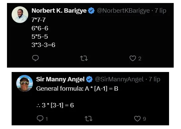Visit @NorbertKBarigye handle link
This screenshot has height=129, width=181.
pos(123,11)
